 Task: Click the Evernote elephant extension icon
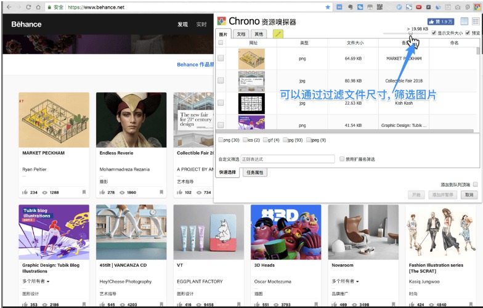(350, 7)
